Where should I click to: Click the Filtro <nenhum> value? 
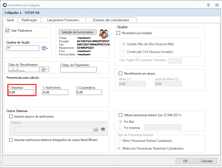84,51
